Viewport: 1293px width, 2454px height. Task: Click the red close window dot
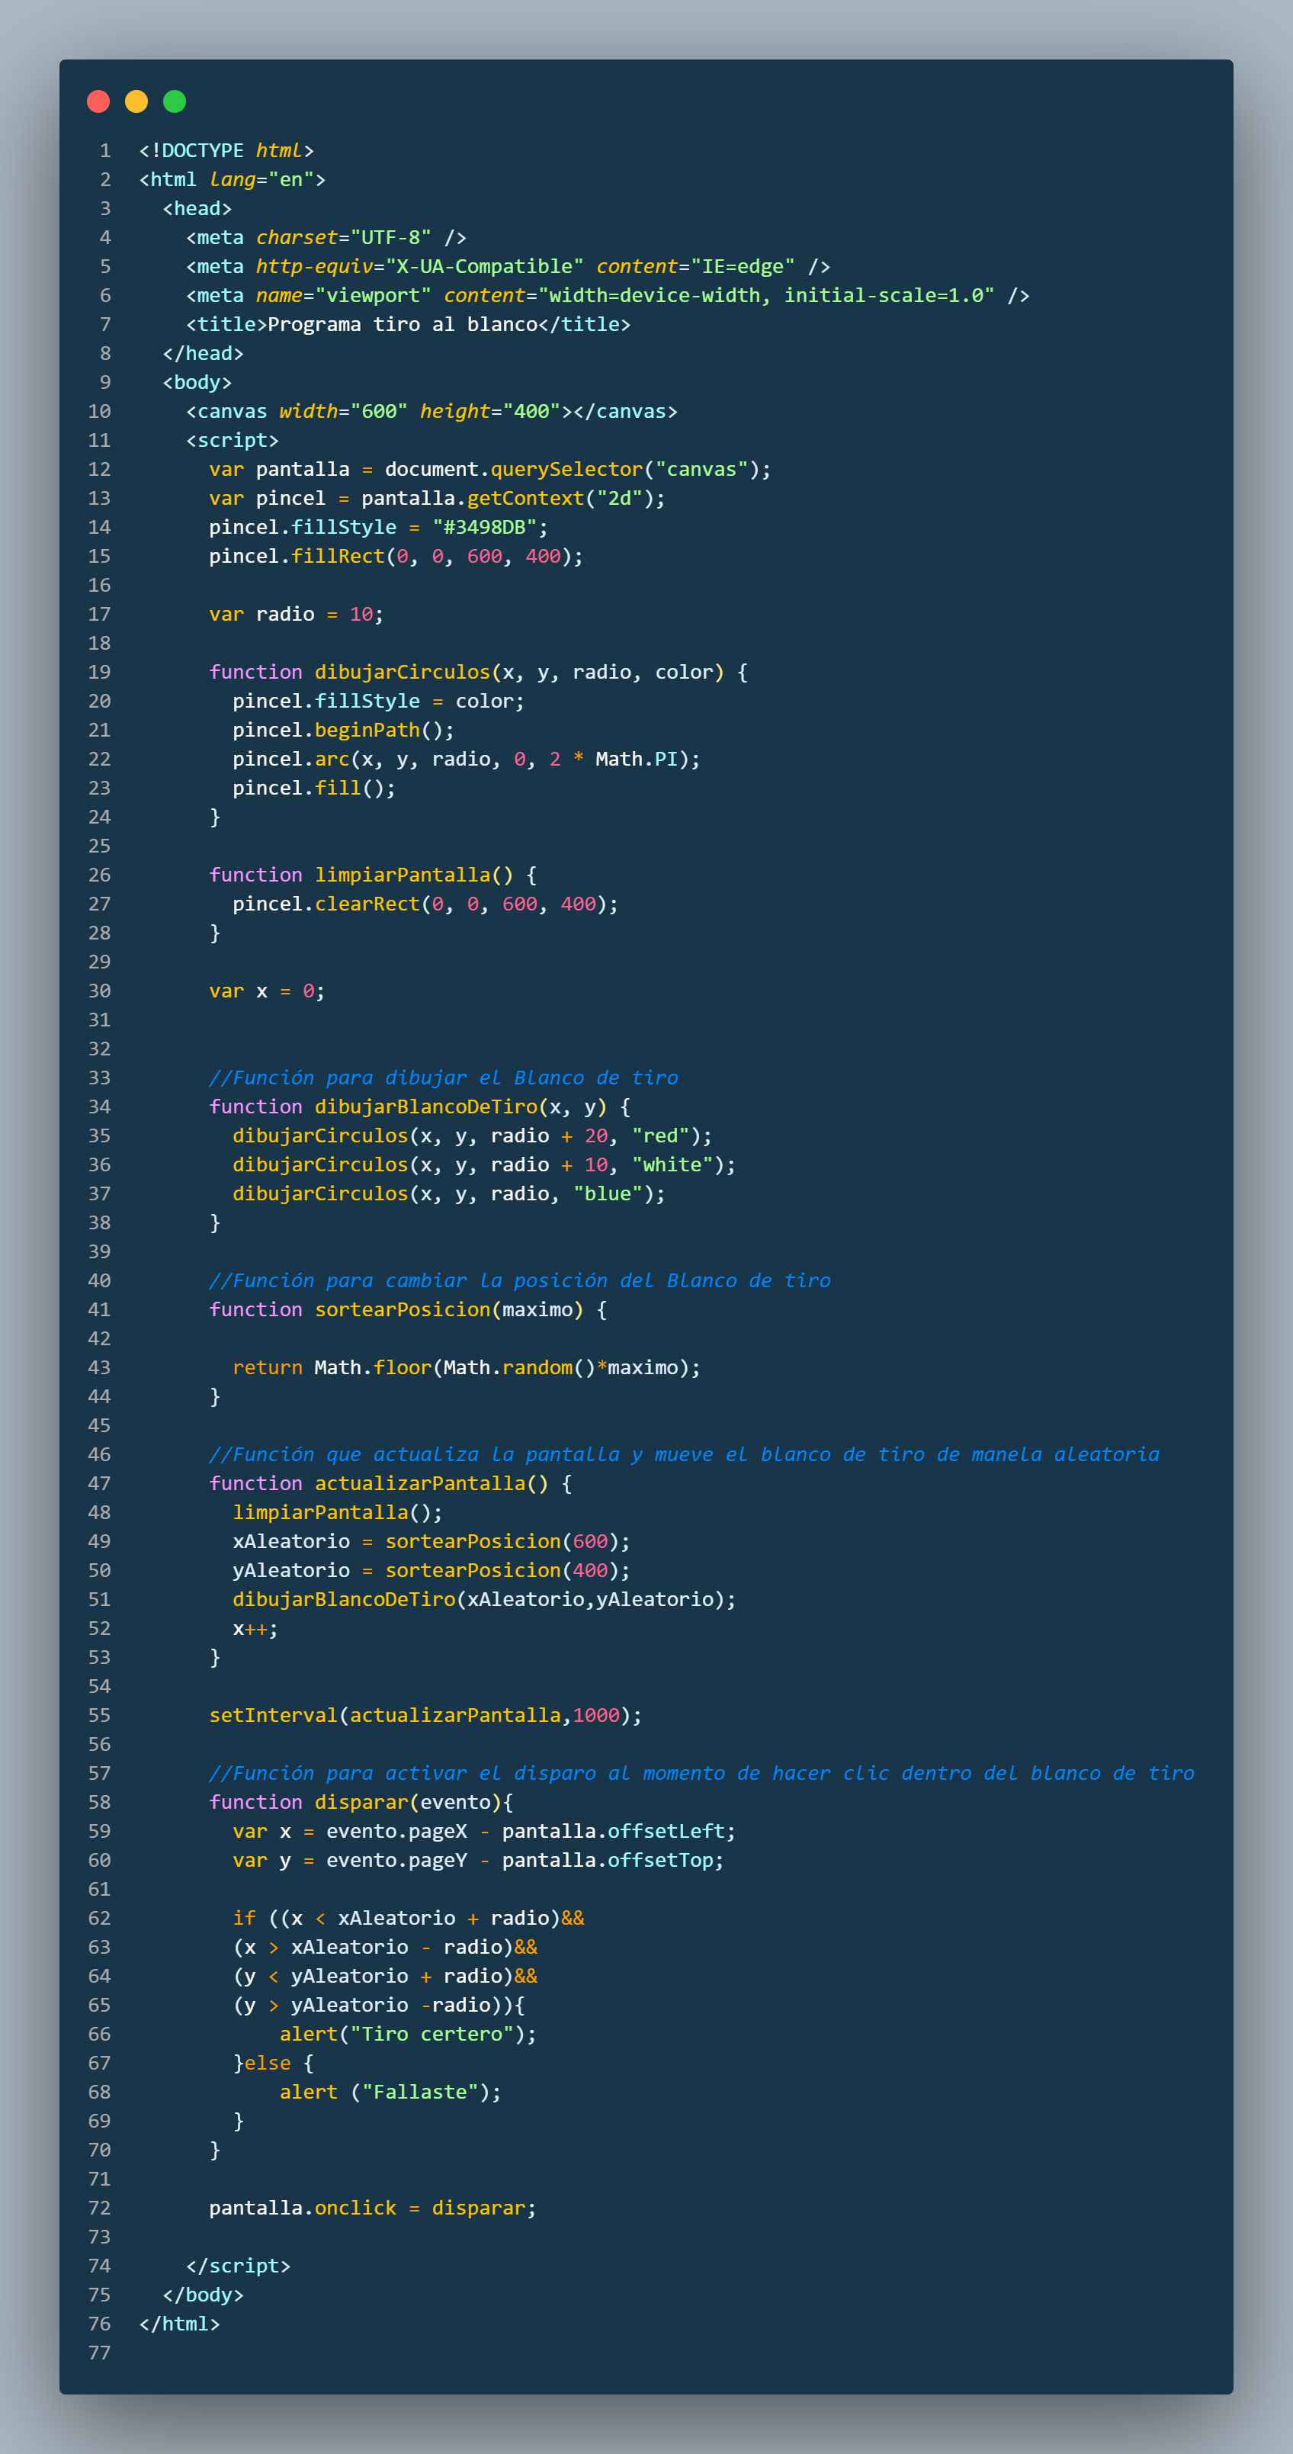pos(98,101)
